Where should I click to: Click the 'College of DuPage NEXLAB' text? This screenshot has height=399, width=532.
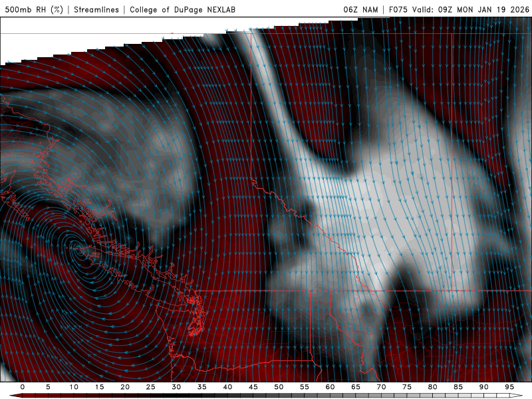coord(182,9)
